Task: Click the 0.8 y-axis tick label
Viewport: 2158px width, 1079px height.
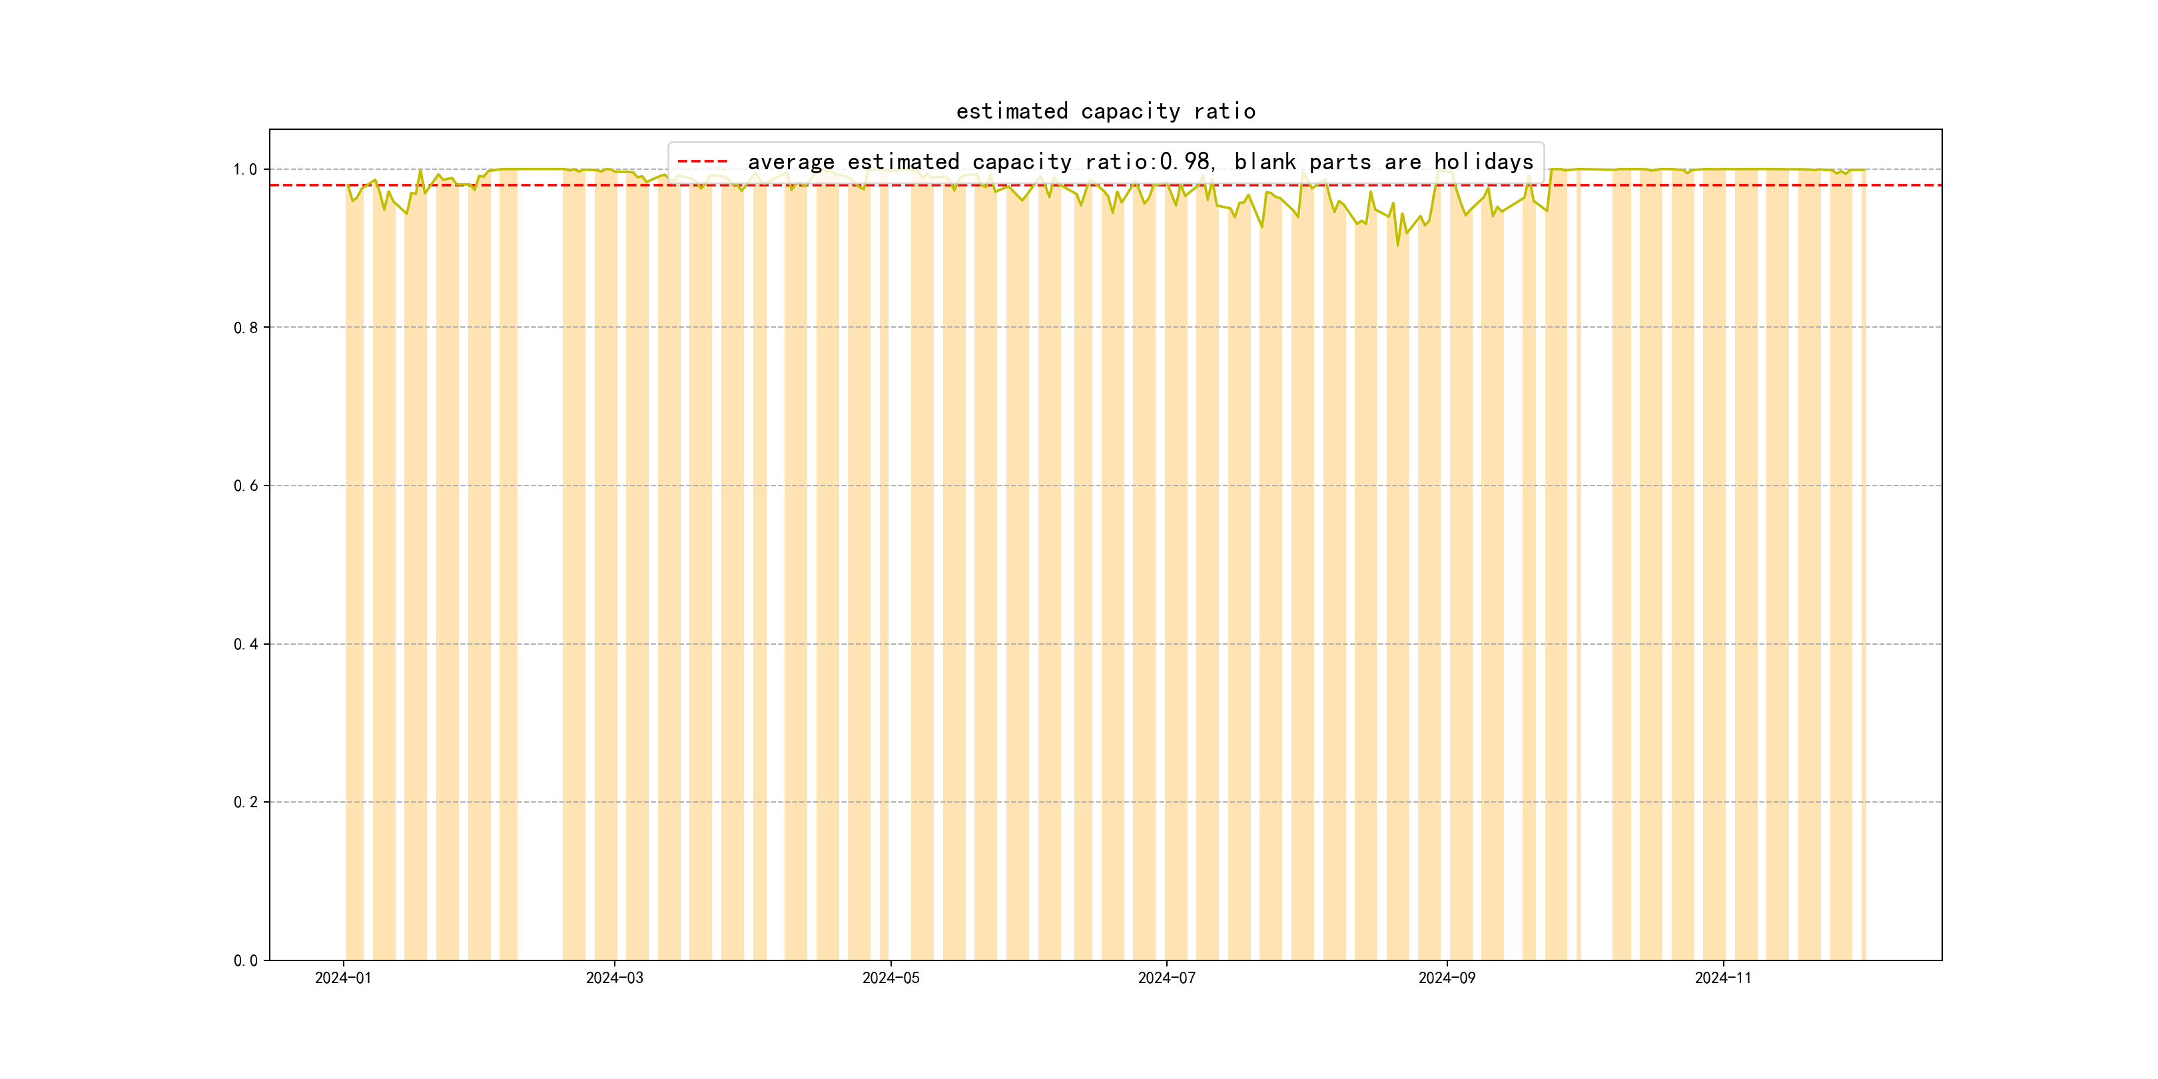Action: (246, 328)
